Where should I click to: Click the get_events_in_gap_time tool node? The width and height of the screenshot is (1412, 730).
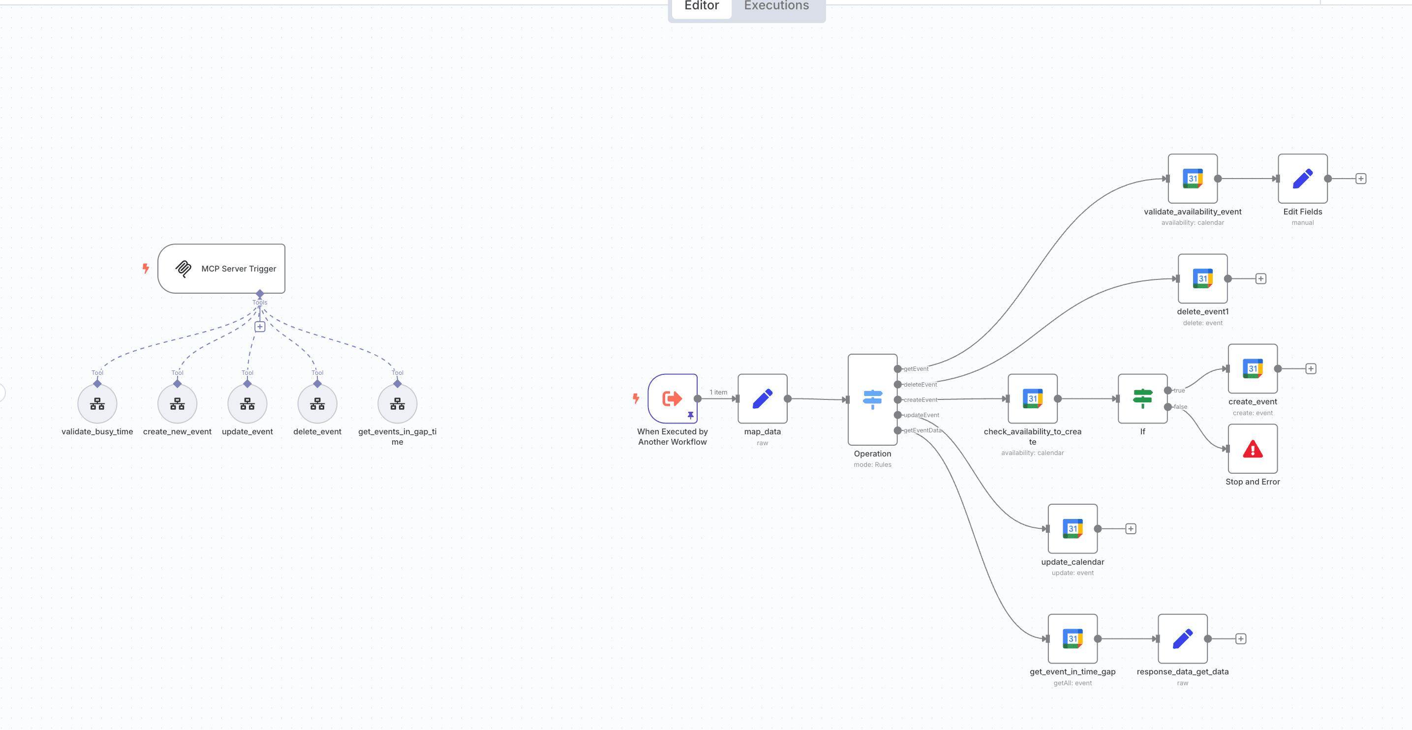pyautogui.click(x=397, y=404)
